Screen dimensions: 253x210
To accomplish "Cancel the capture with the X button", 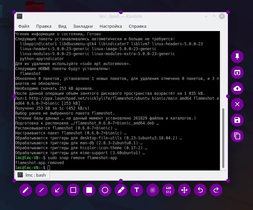I will point(237,104).
